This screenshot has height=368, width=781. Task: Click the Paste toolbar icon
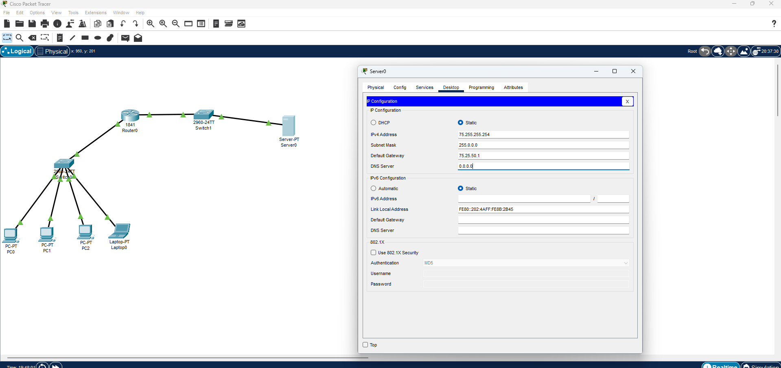[x=110, y=24]
